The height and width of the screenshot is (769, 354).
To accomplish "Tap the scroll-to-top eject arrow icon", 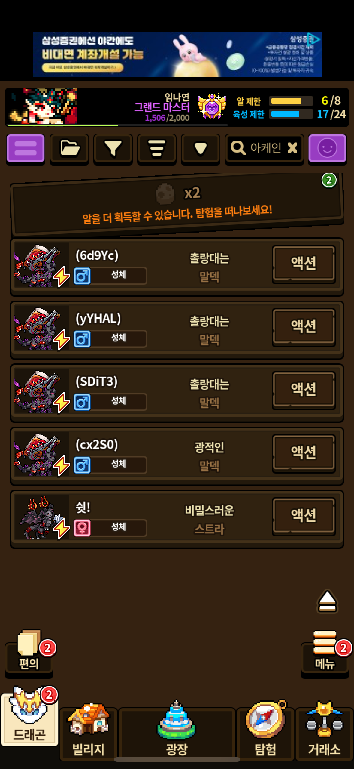I will [x=327, y=601].
